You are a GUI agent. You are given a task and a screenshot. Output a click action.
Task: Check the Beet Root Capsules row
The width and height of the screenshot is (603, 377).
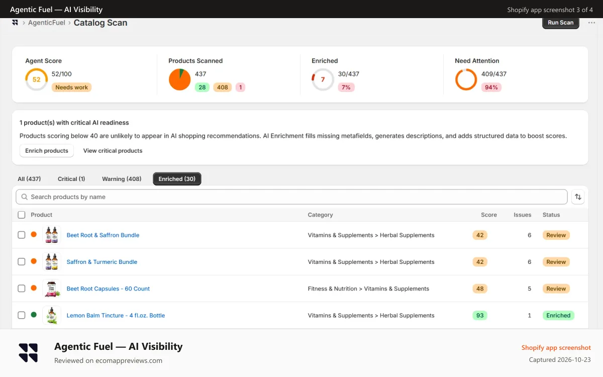(x=21, y=289)
